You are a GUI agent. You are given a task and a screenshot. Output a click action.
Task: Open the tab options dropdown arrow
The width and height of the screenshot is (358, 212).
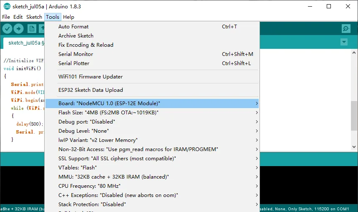click(344, 42)
